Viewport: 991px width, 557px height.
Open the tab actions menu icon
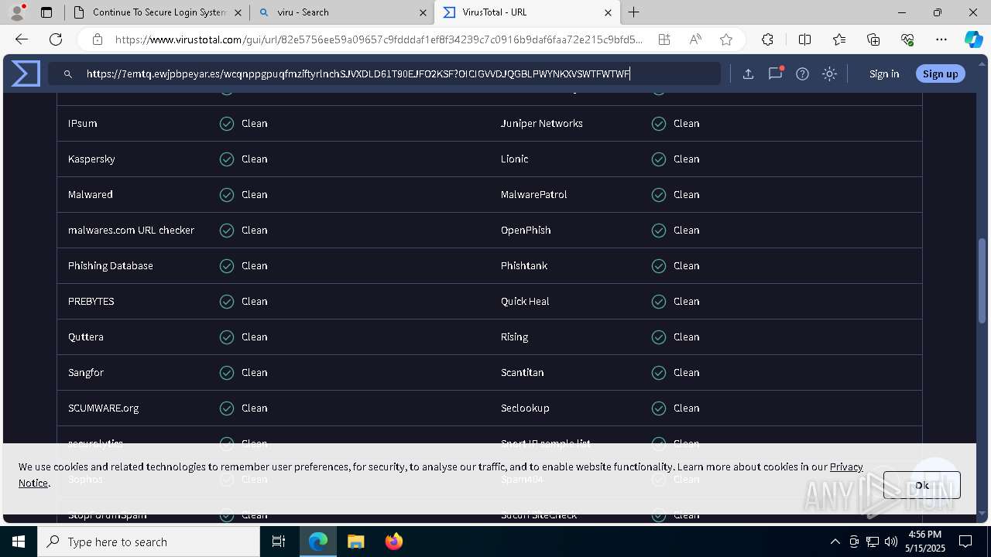(x=46, y=12)
